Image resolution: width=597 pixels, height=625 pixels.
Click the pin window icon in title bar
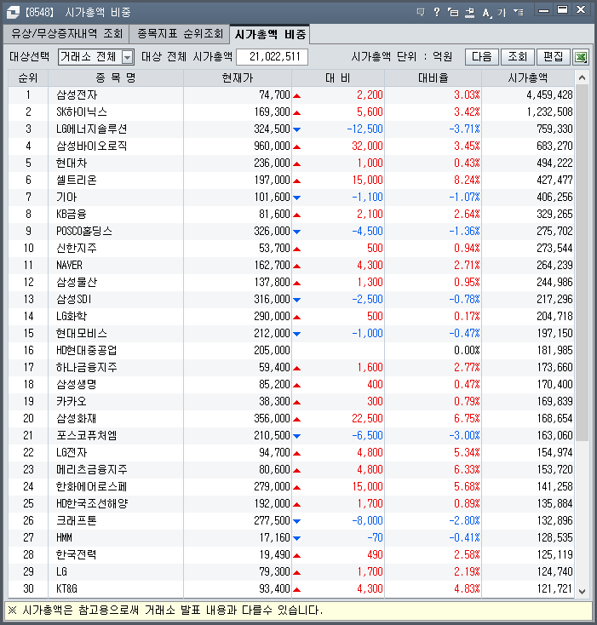[x=470, y=12]
